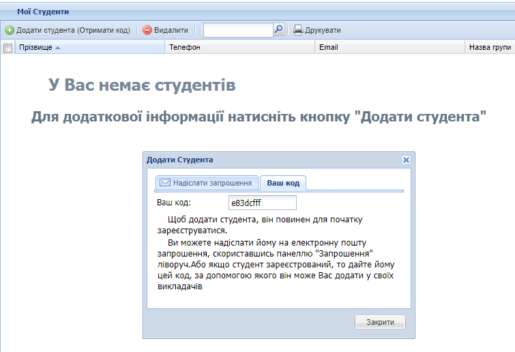Click the Ваш код field with e83dcfff
Viewport: 515px width, 352px height.
(x=263, y=203)
